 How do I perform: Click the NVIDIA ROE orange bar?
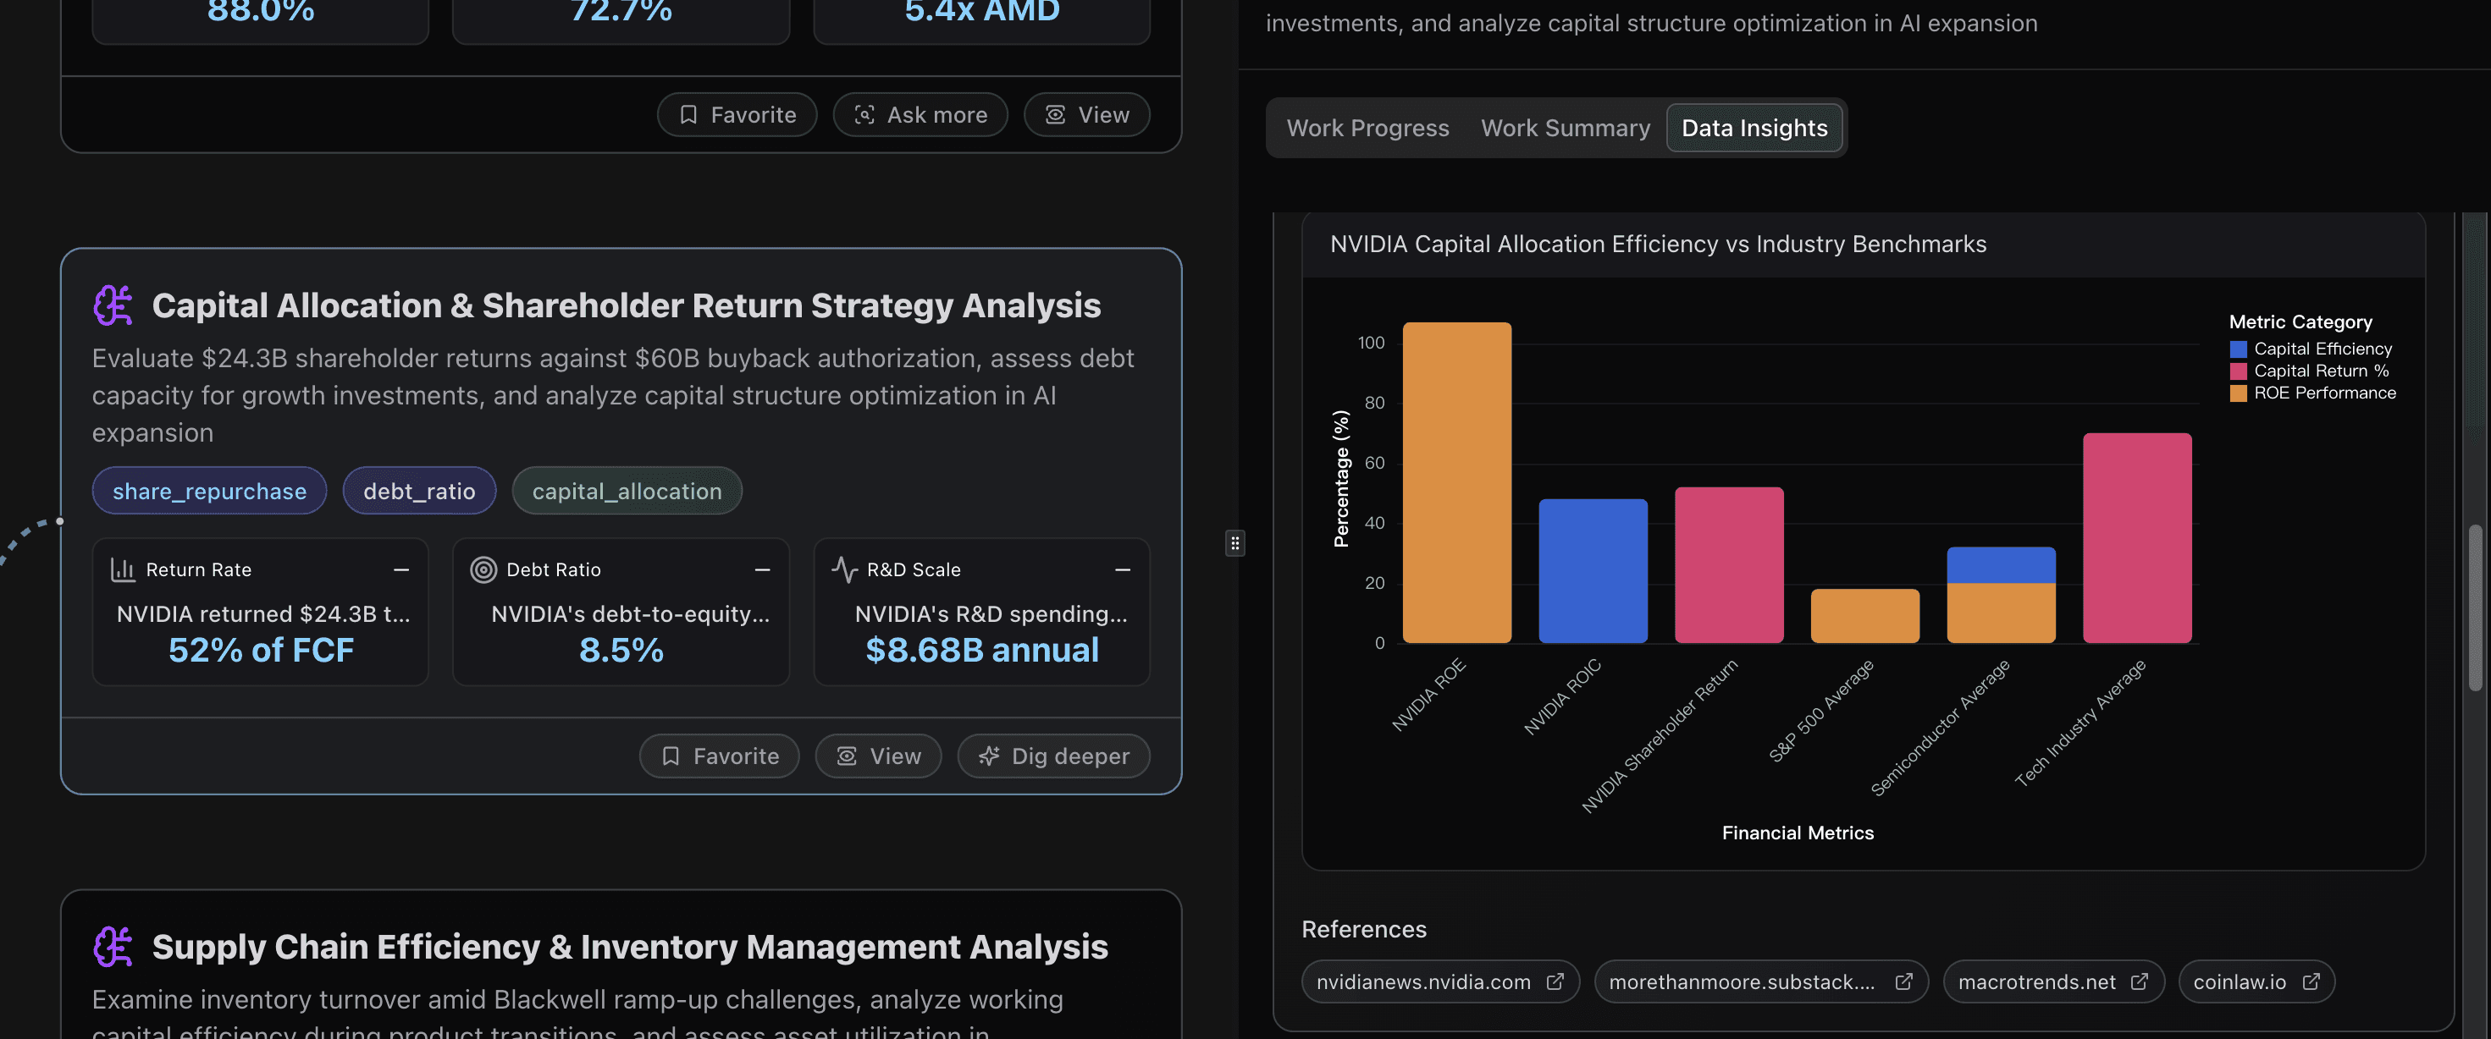coord(1456,482)
